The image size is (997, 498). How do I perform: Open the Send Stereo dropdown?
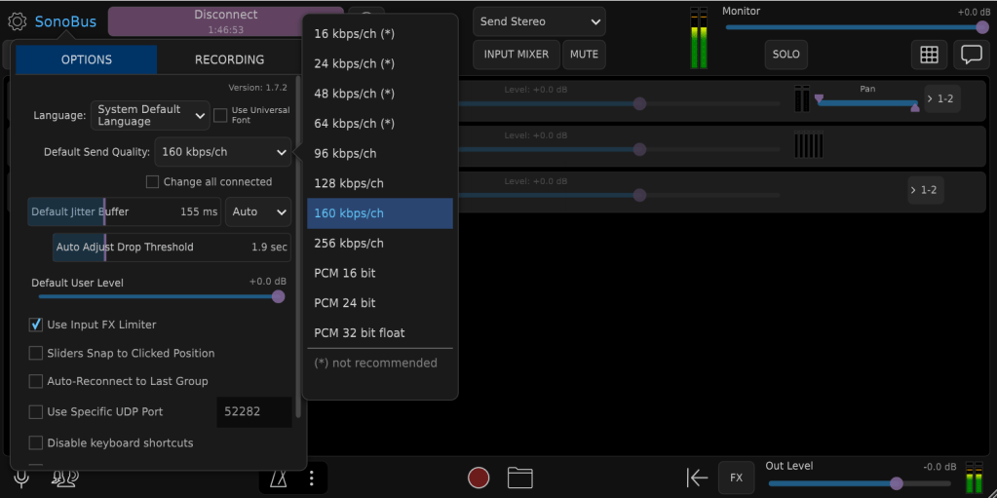coord(539,21)
